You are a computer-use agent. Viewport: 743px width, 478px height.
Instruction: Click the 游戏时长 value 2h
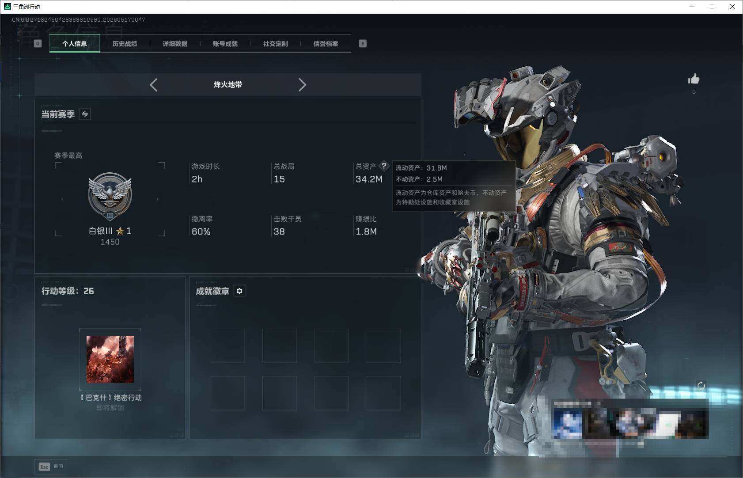click(197, 179)
